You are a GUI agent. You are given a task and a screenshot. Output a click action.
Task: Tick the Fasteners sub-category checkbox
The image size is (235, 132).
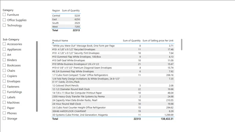click(x=4, y=87)
